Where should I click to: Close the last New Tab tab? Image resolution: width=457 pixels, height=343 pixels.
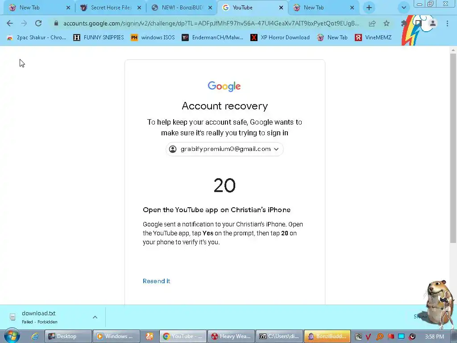click(352, 8)
